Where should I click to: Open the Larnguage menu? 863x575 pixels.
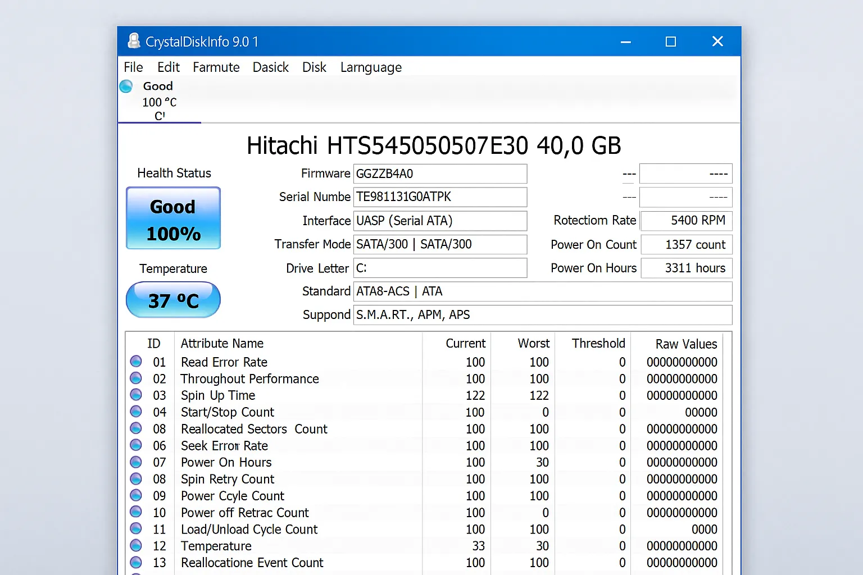[371, 67]
